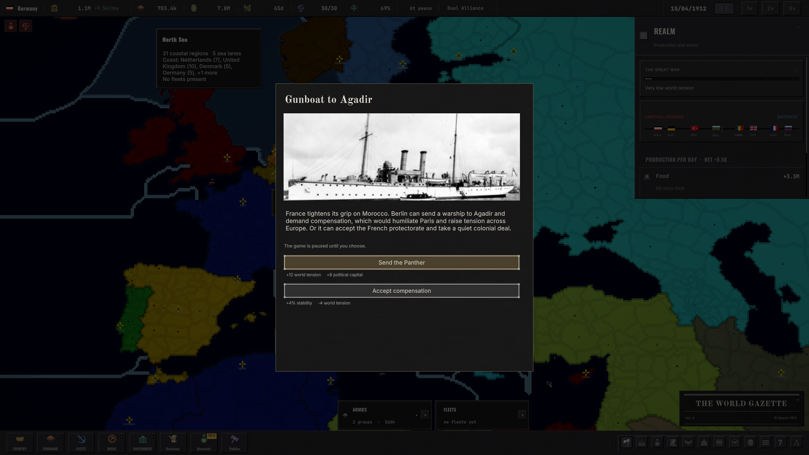Screen dimensions: 809x455
Task: Choose Accept compensation option
Action: [x=402, y=291]
